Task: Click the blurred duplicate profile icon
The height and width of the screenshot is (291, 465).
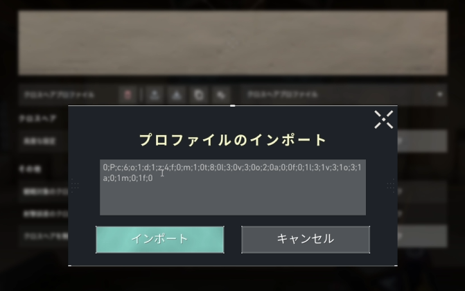Action: 199,95
